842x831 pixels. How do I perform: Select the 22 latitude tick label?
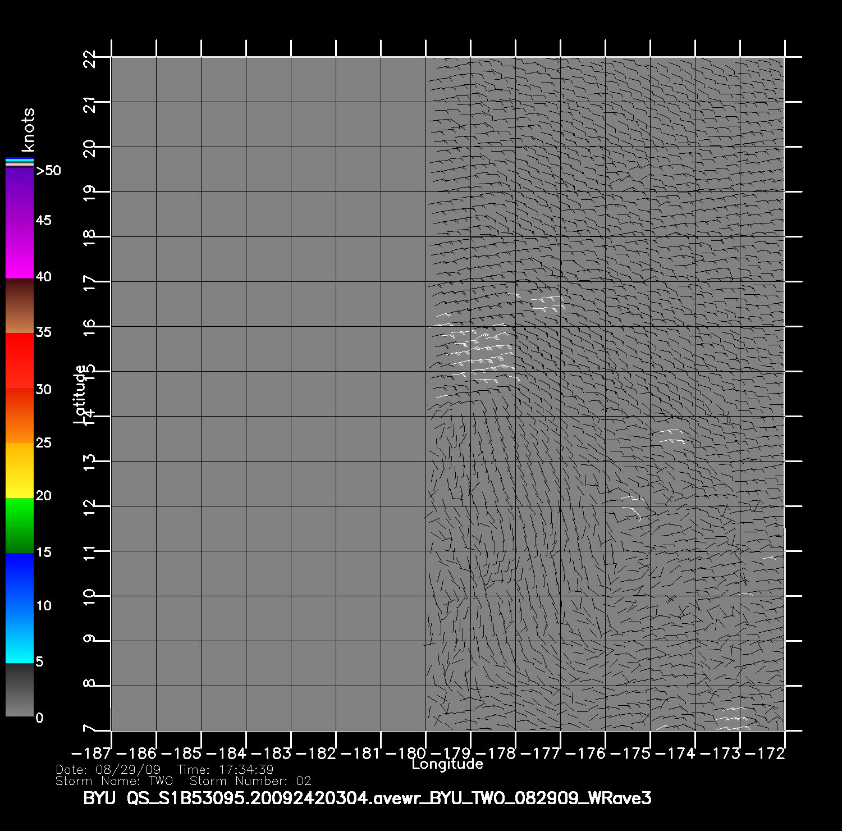[x=89, y=58]
